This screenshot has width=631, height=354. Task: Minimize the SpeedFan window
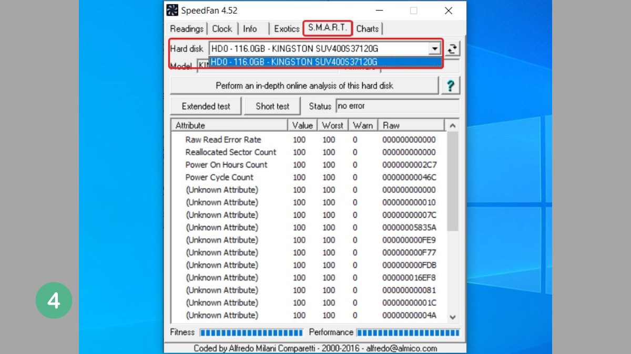click(x=379, y=10)
